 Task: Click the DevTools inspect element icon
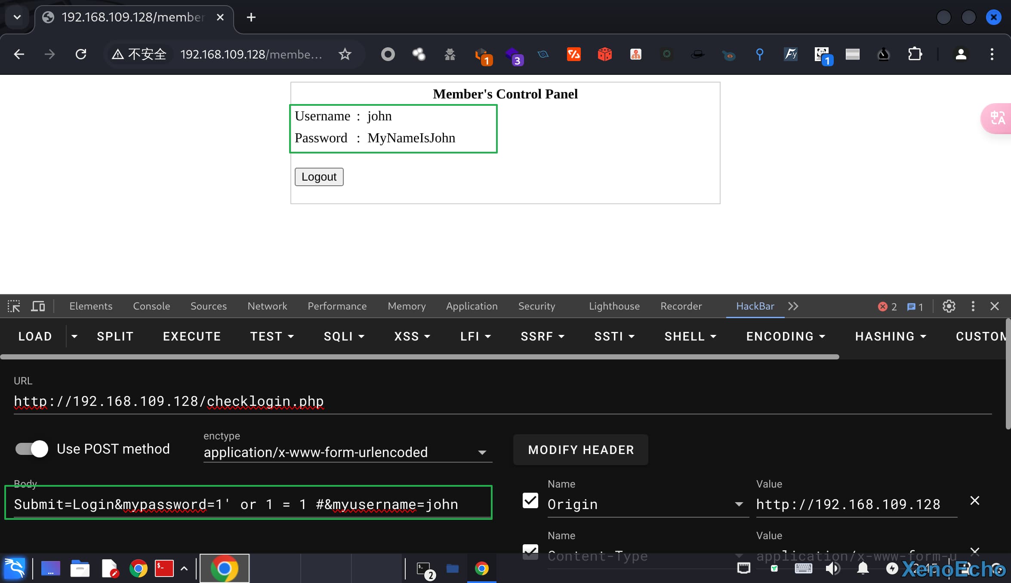(x=14, y=306)
